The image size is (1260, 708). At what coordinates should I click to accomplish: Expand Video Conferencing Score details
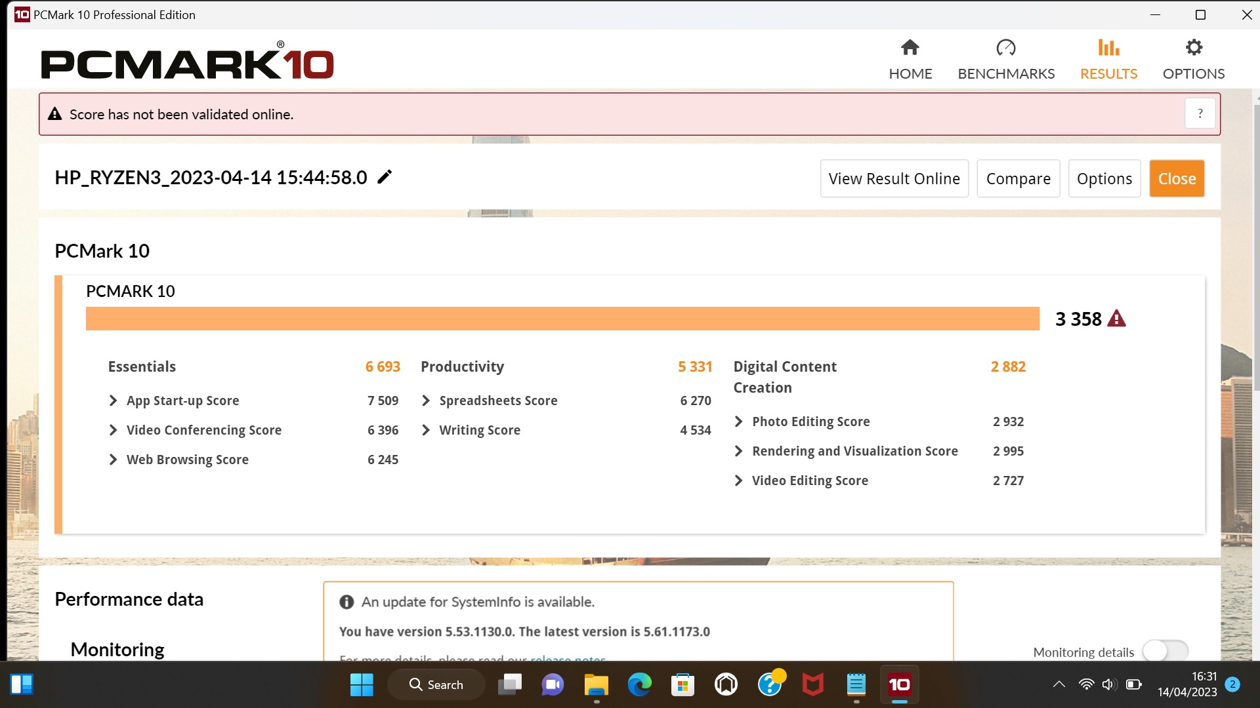point(114,430)
